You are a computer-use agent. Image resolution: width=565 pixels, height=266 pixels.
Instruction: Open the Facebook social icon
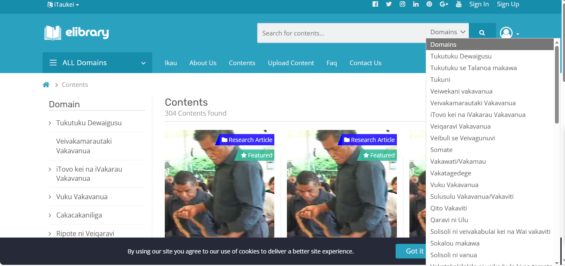(x=375, y=4)
